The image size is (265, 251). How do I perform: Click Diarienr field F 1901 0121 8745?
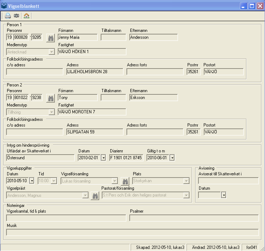click(126, 158)
